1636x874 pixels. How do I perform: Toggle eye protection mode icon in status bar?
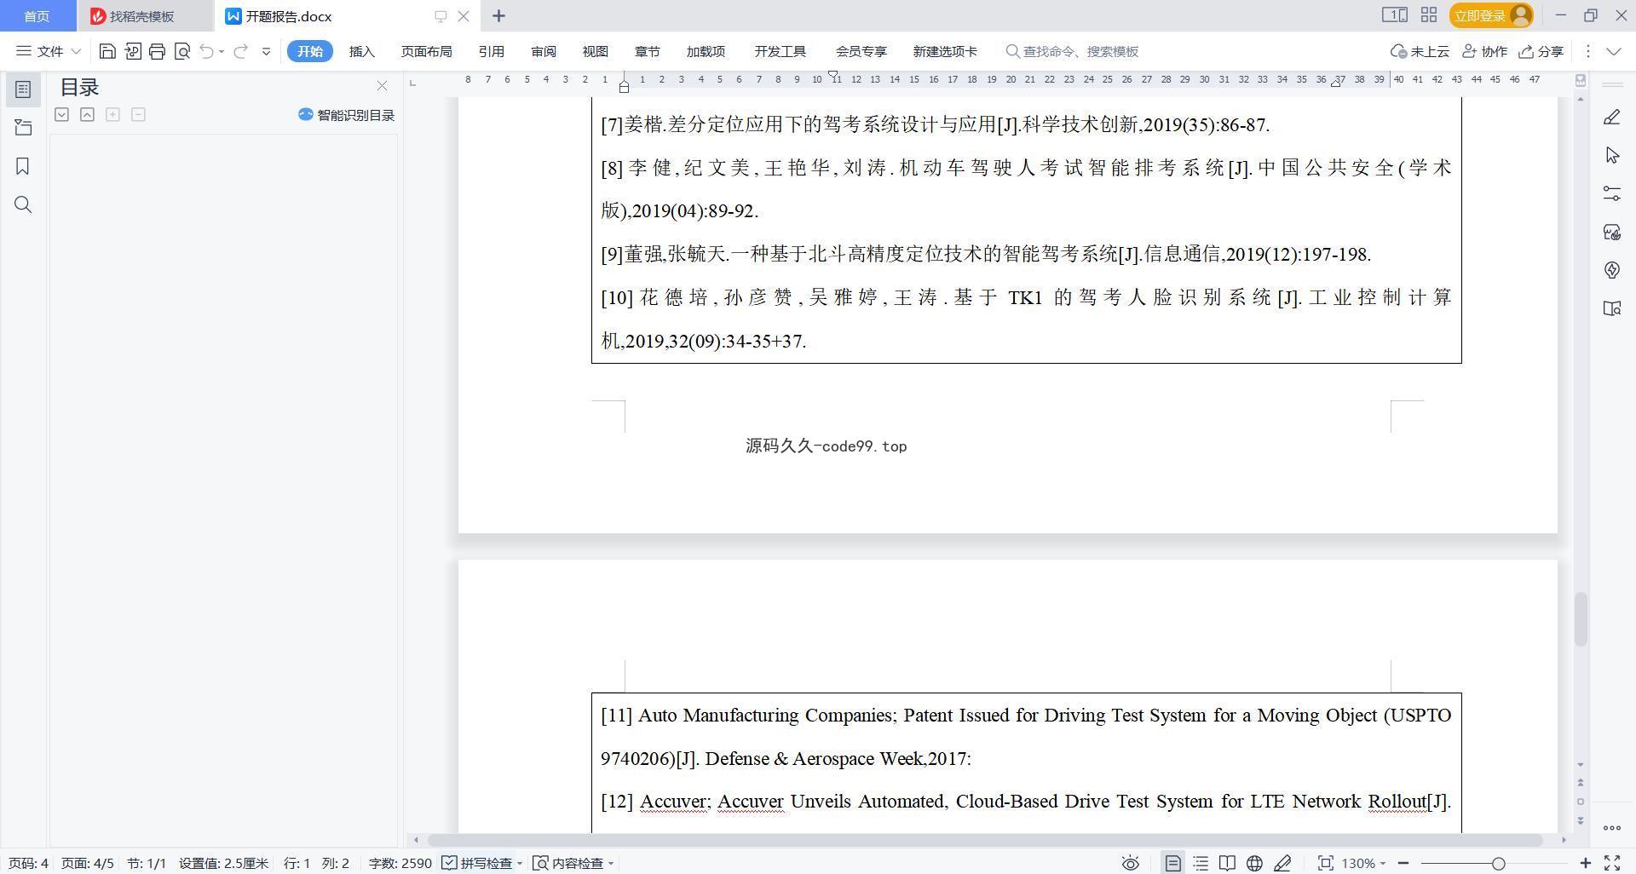1130,863
